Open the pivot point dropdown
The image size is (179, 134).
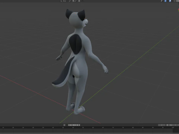click(70, 1)
